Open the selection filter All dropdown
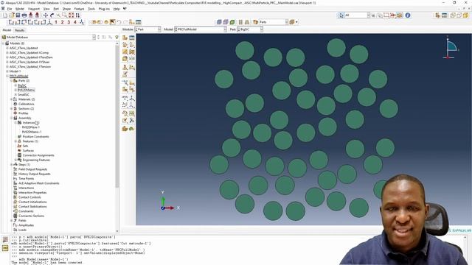 click(357, 15)
